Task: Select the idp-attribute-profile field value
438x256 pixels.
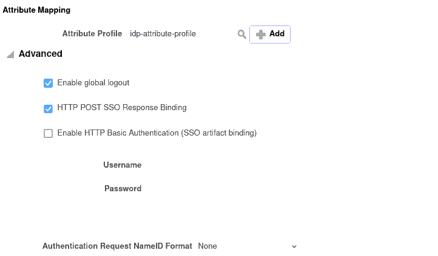Action: coord(163,34)
